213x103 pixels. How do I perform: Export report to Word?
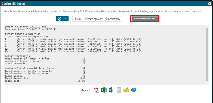(112, 90)
